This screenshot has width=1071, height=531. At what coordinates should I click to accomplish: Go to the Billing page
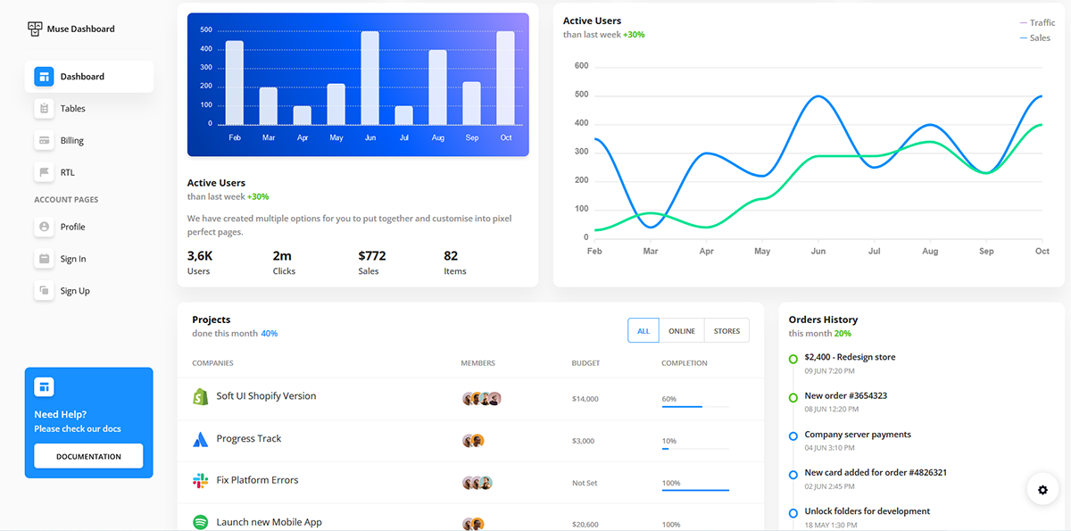(89, 141)
